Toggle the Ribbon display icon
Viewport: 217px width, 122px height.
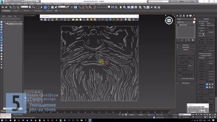(x=129, y=7)
